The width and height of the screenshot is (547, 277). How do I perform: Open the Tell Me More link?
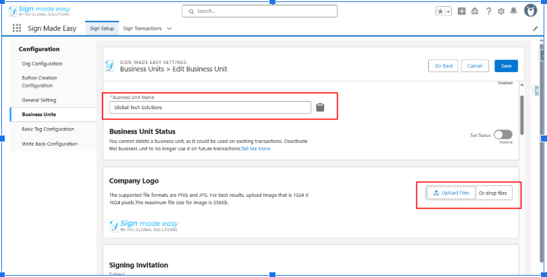[x=256, y=148]
